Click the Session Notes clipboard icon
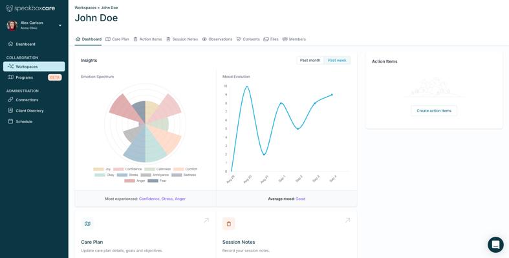 (228, 224)
